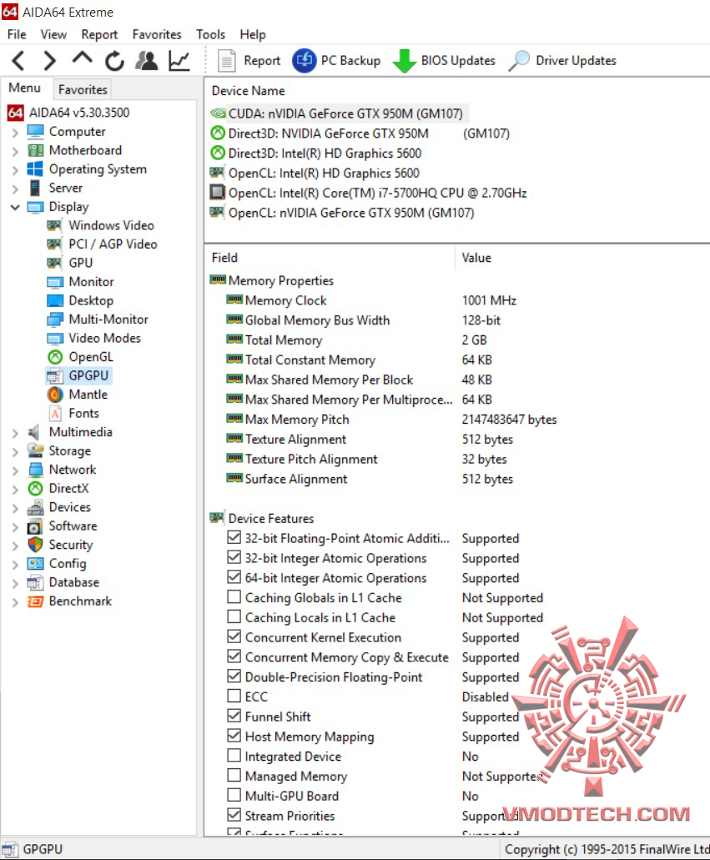Open the Report menu
The height and width of the screenshot is (860, 710).
[x=99, y=34]
